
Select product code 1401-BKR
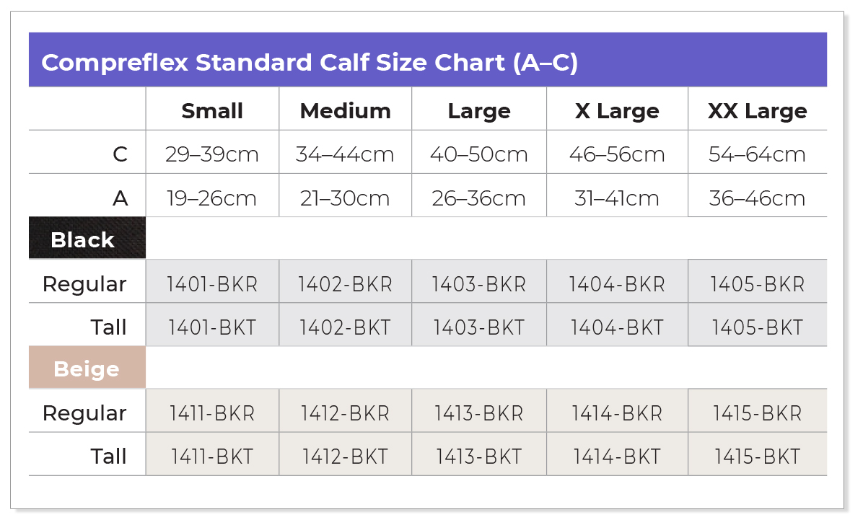(212, 284)
